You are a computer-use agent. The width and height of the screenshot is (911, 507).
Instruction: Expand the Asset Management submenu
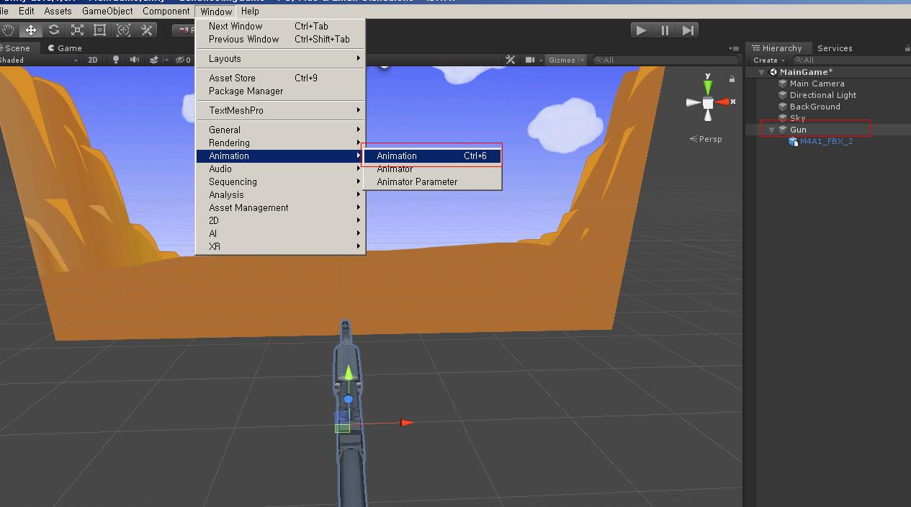point(281,207)
